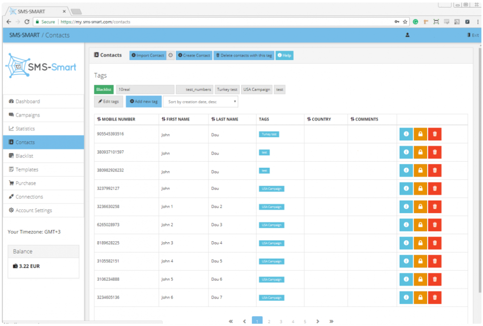Jump to last page double arrow
Image resolution: width=483 pixels, height=326 pixels.
coord(331,321)
